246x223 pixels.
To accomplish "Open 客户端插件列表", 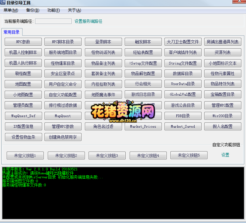I will 183,52.
